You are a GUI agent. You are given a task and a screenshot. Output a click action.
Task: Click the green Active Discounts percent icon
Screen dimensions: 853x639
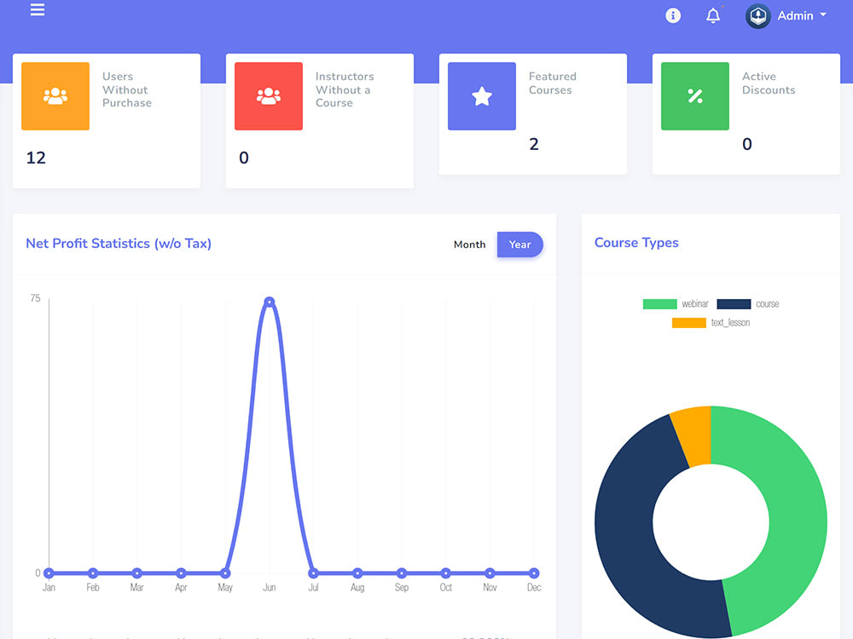(x=695, y=96)
